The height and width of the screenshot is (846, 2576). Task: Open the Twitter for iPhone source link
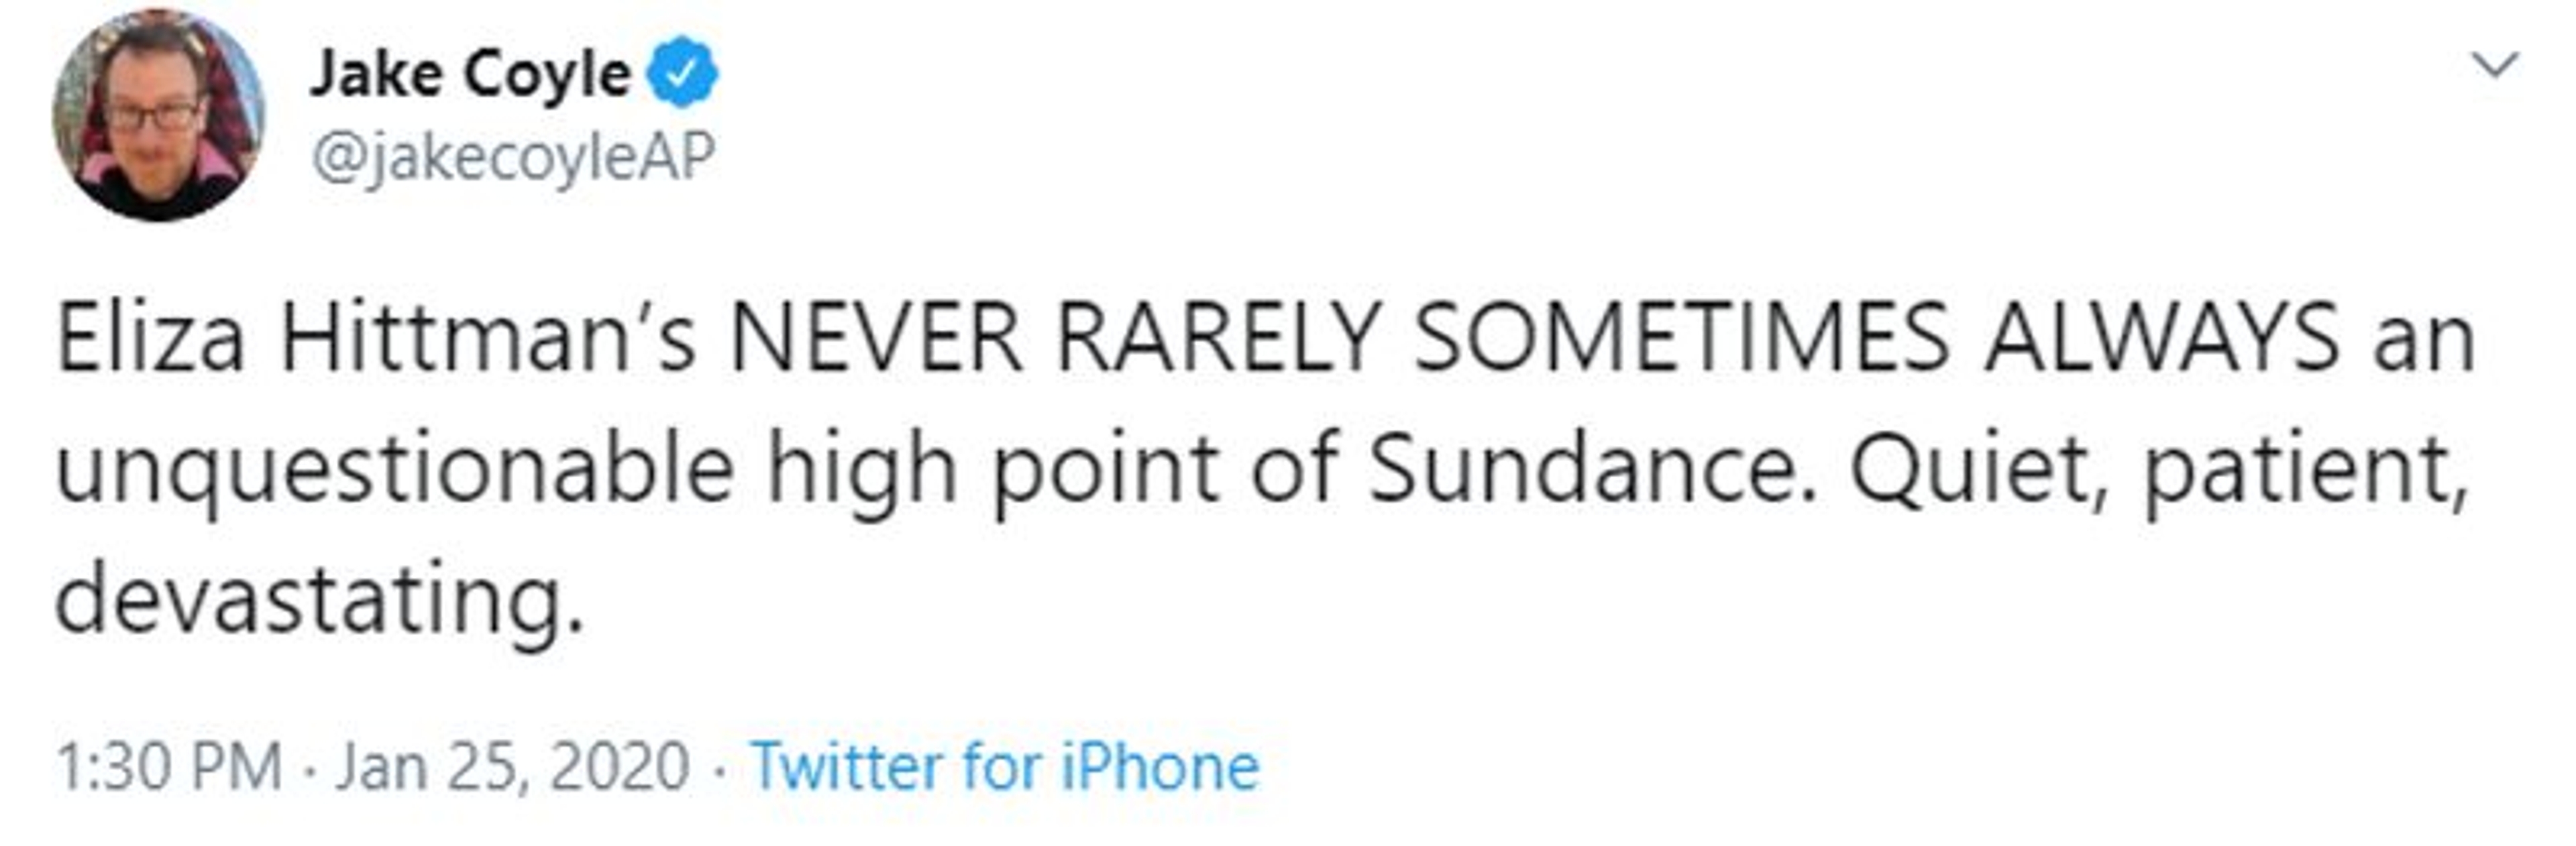pos(1005,767)
